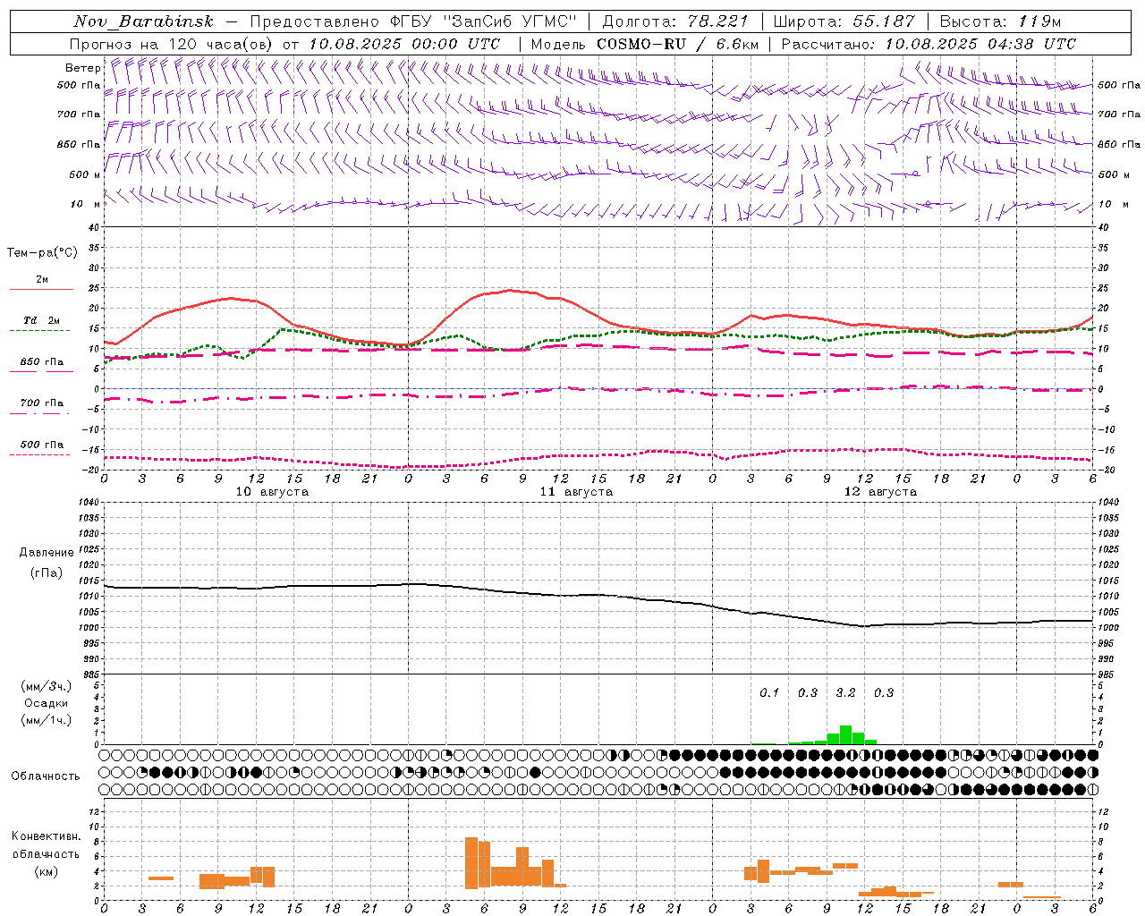Click the 'Широта: 55.187' latitude value

tap(844, 21)
